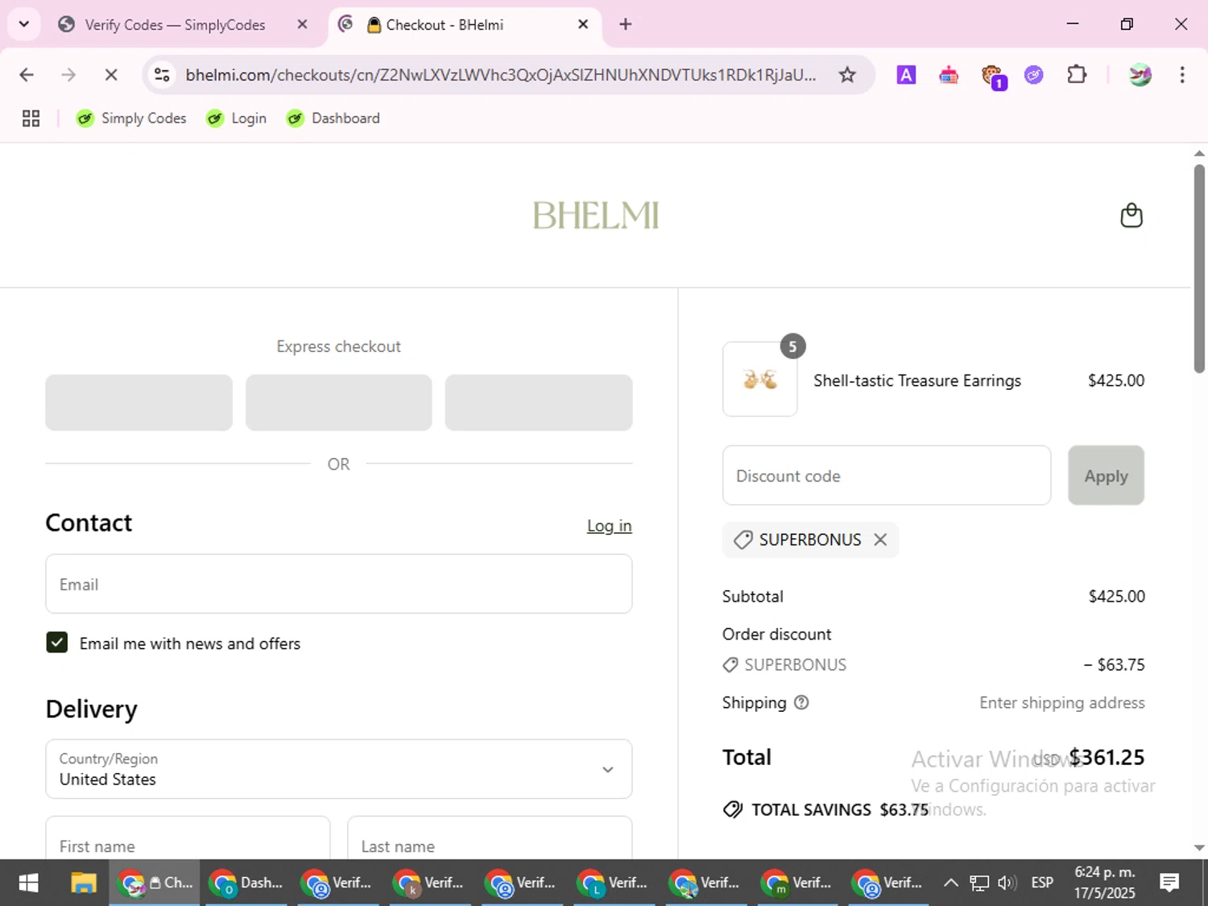Click the Subtotal $425.00 value
This screenshot has height=906, width=1208.
[x=1116, y=596]
